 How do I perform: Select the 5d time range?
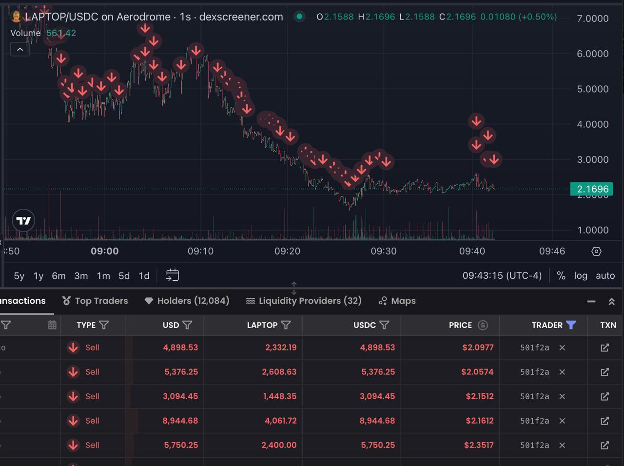[124, 276]
